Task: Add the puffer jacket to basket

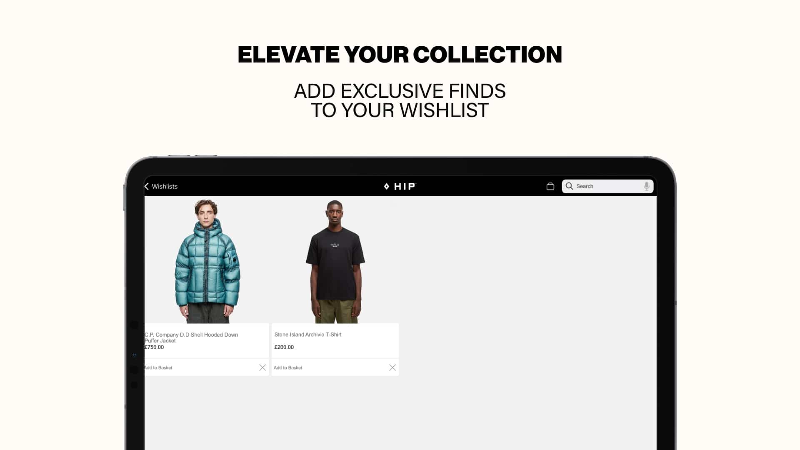Action: [x=158, y=367]
